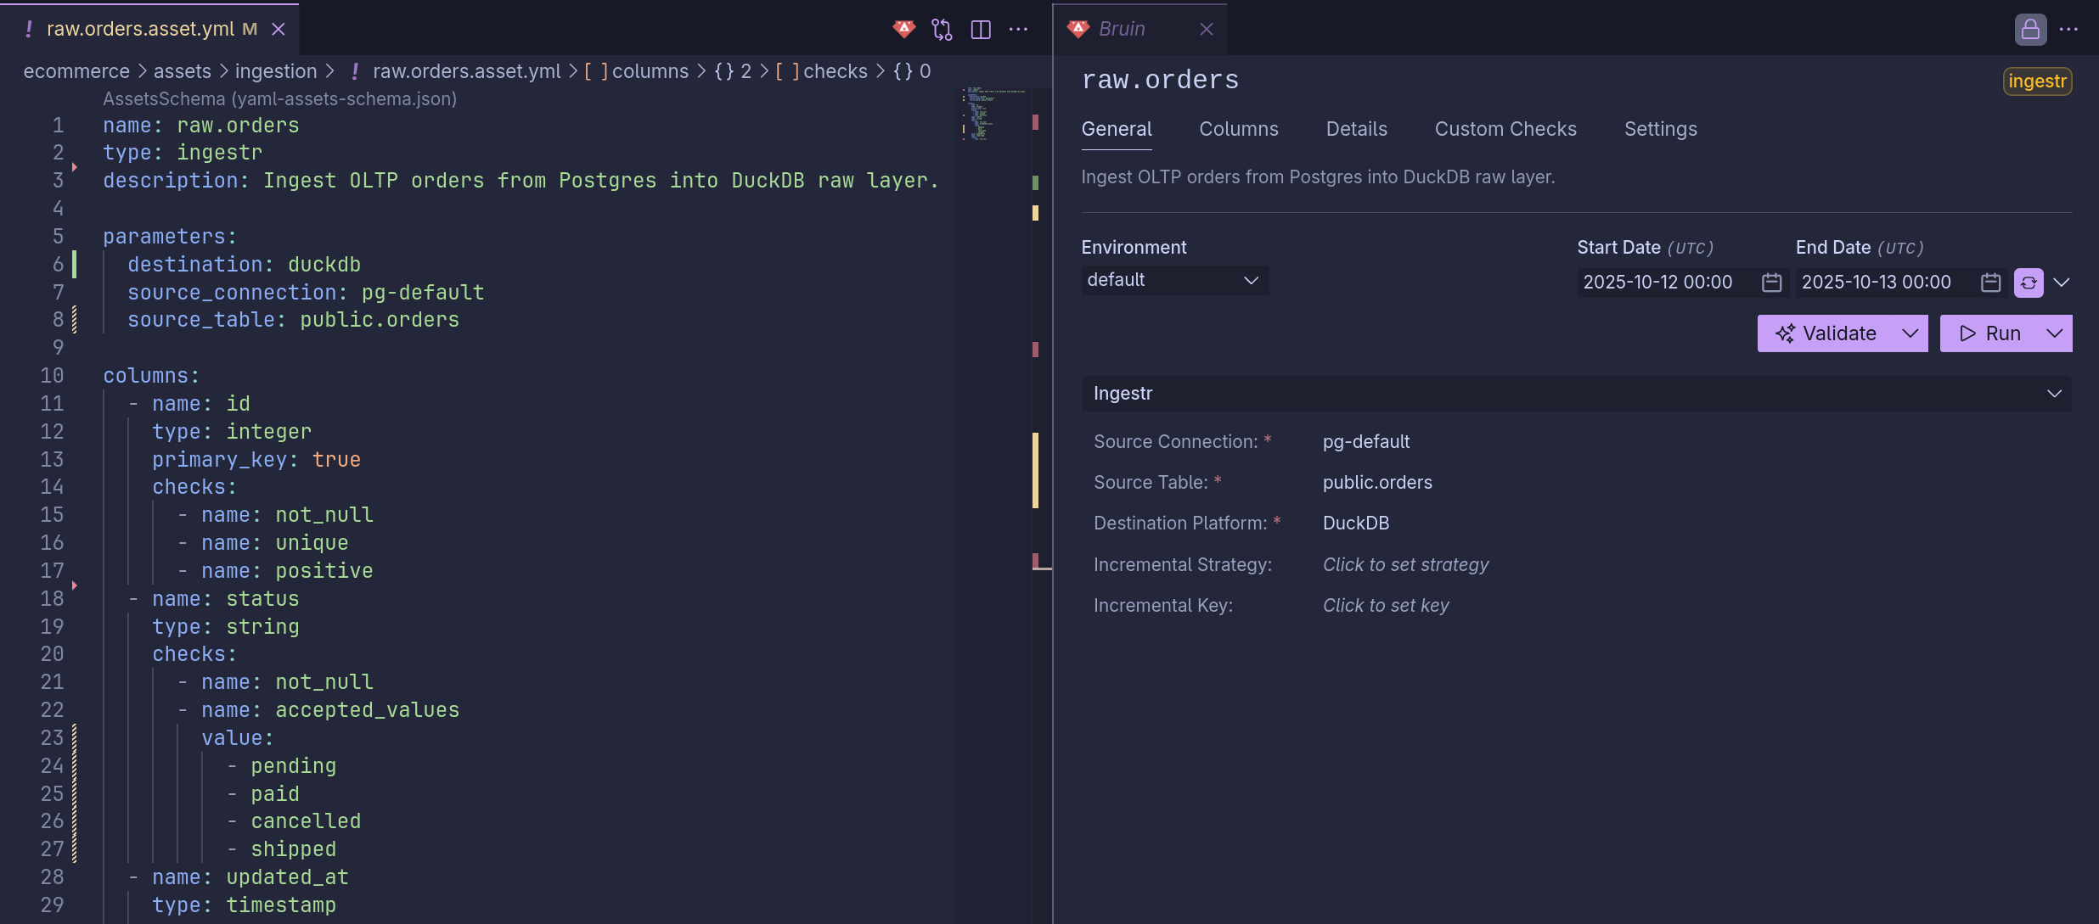The image size is (2099, 924).
Task: Click the purple date refresh icon
Action: click(x=2029, y=283)
